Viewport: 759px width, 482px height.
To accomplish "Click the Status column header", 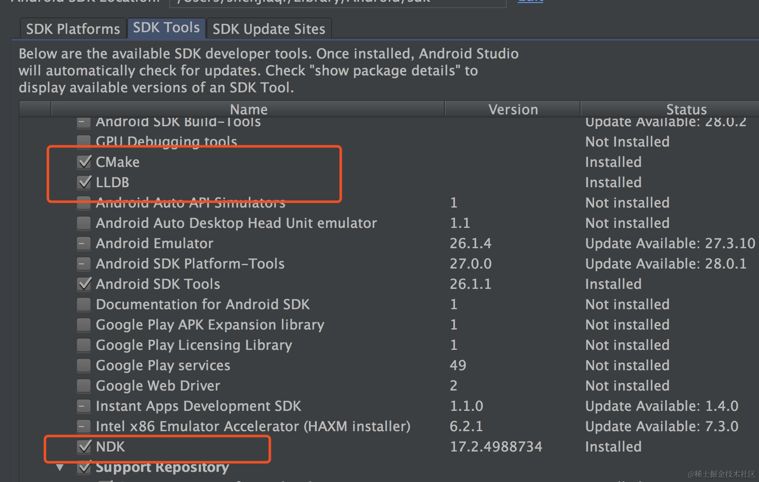I will [x=686, y=109].
